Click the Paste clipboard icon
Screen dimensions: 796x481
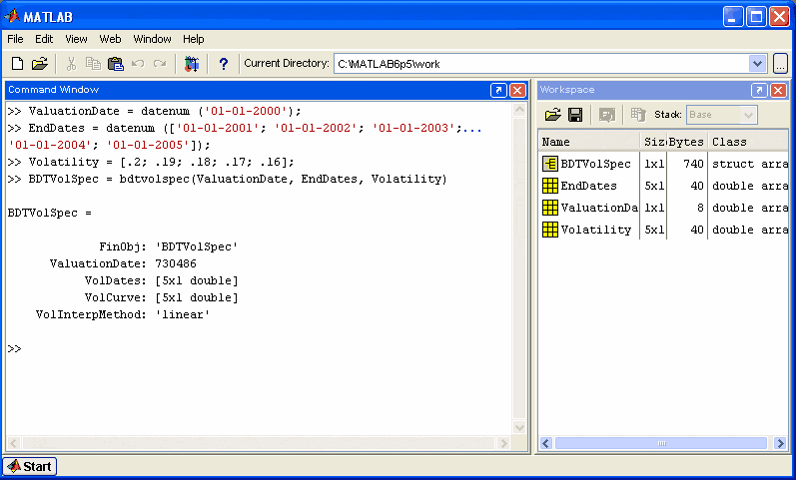(x=116, y=64)
